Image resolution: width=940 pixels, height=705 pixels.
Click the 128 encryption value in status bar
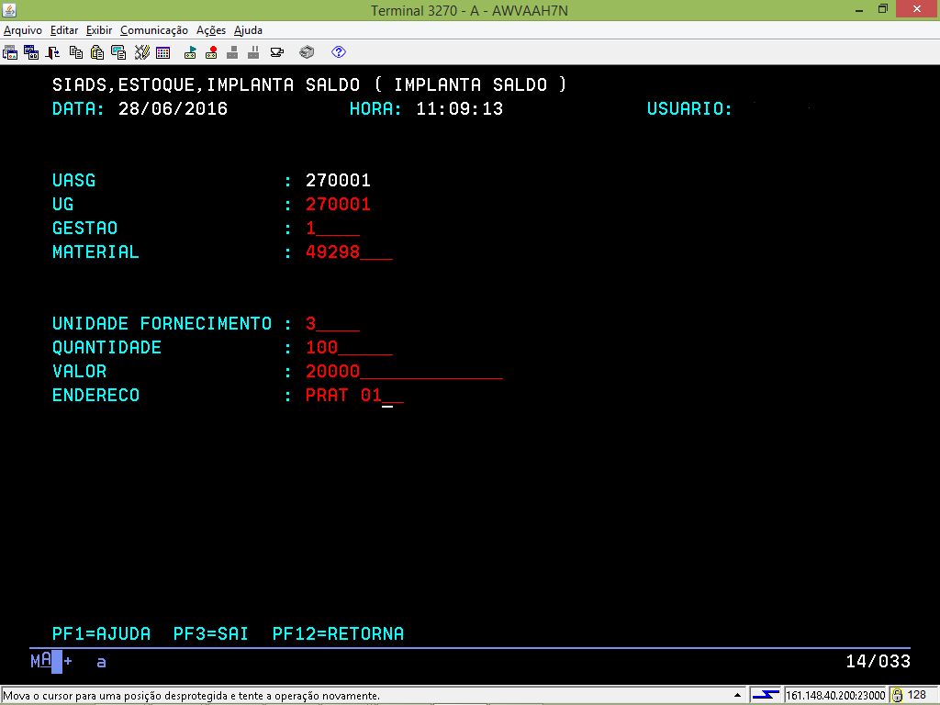click(917, 695)
